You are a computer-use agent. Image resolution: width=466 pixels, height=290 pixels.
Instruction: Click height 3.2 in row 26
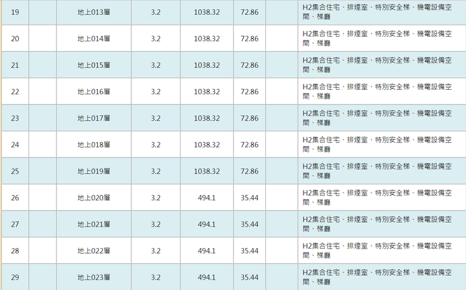tap(156, 198)
